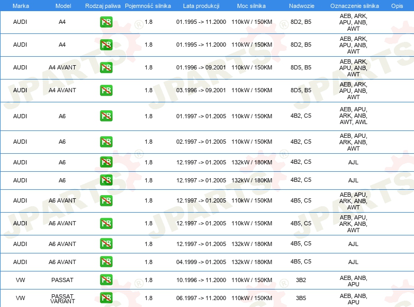The image size is (414, 307).
Task: Click body code 3B2
Action: click(301, 280)
